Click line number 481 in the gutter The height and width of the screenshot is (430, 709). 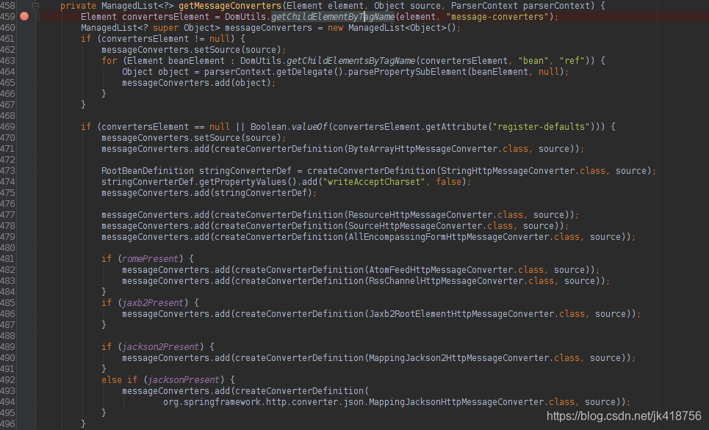coord(7,259)
